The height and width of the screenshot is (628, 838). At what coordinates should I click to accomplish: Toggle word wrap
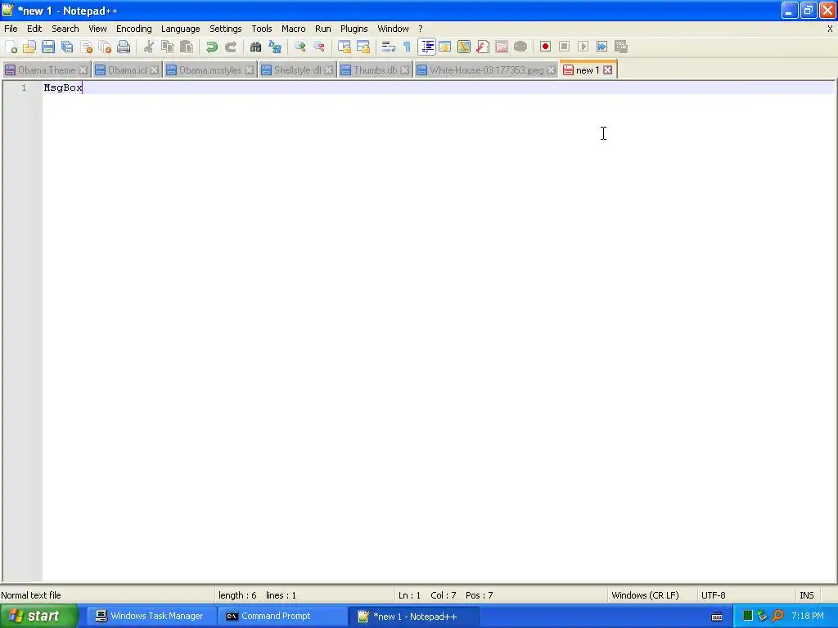click(x=389, y=47)
